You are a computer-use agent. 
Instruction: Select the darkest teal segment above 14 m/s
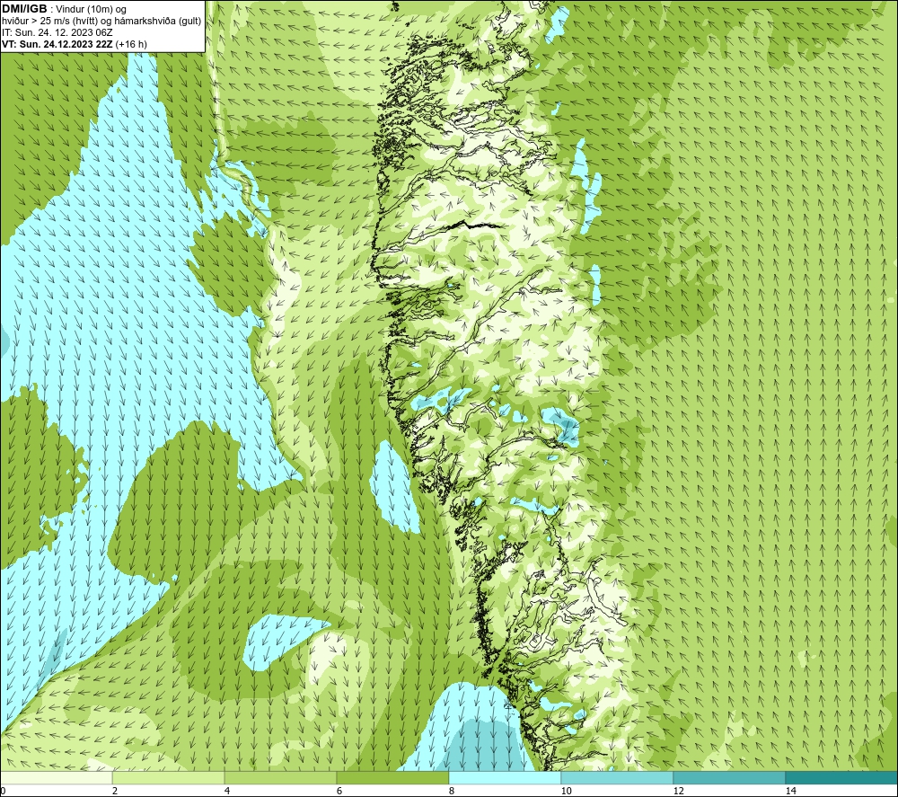[841, 777]
